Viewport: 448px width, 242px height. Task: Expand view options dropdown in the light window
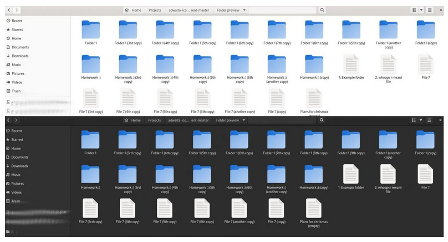tap(421, 10)
